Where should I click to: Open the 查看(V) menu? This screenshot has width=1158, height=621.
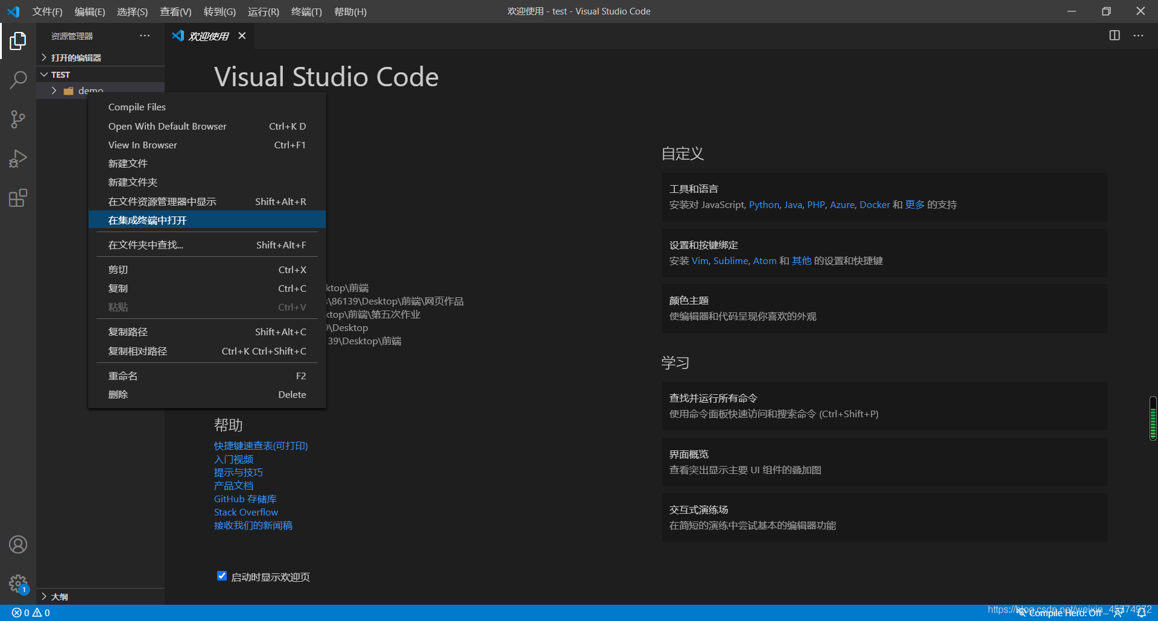tap(176, 11)
